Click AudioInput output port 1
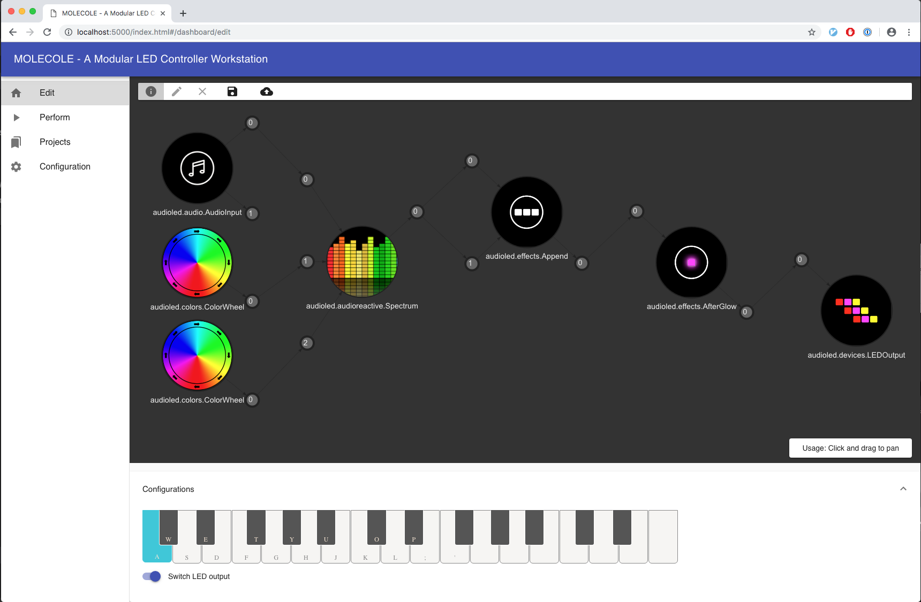 coord(251,213)
